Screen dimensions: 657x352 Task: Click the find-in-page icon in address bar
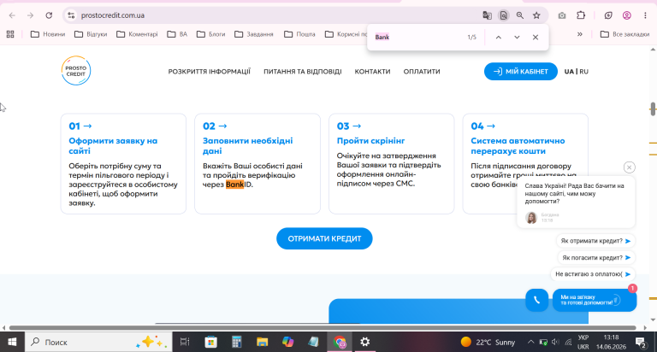click(504, 15)
